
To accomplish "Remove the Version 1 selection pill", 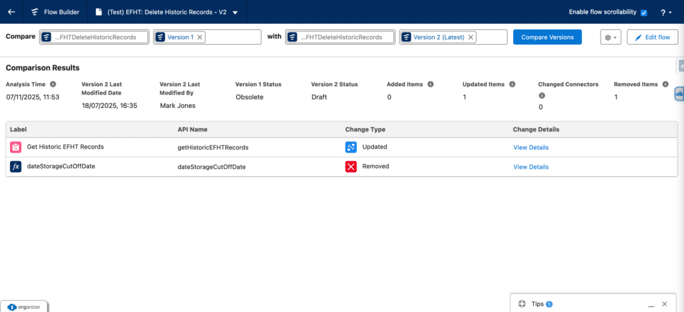I will pyautogui.click(x=200, y=37).
